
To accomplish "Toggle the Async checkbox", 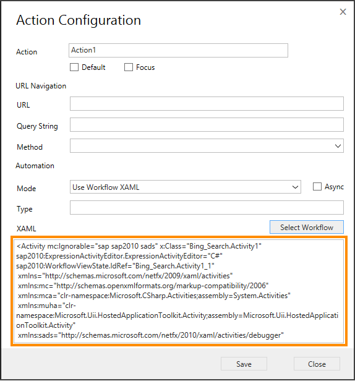I will tap(317, 187).
